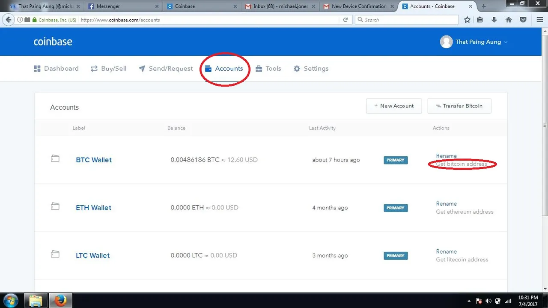Rename the BTC Wallet
548x308 pixels.
[x=447, y=156]
